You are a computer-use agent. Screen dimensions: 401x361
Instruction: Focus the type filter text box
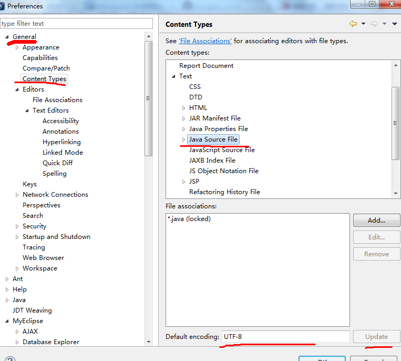[76, 24]
